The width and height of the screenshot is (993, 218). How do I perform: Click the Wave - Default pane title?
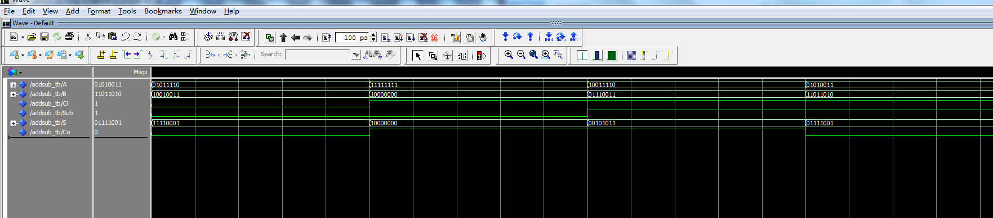[33, 23]
